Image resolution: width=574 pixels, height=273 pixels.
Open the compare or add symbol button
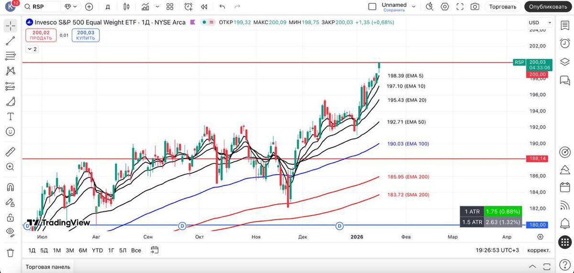pyautogui.click(x=89, y=7)
